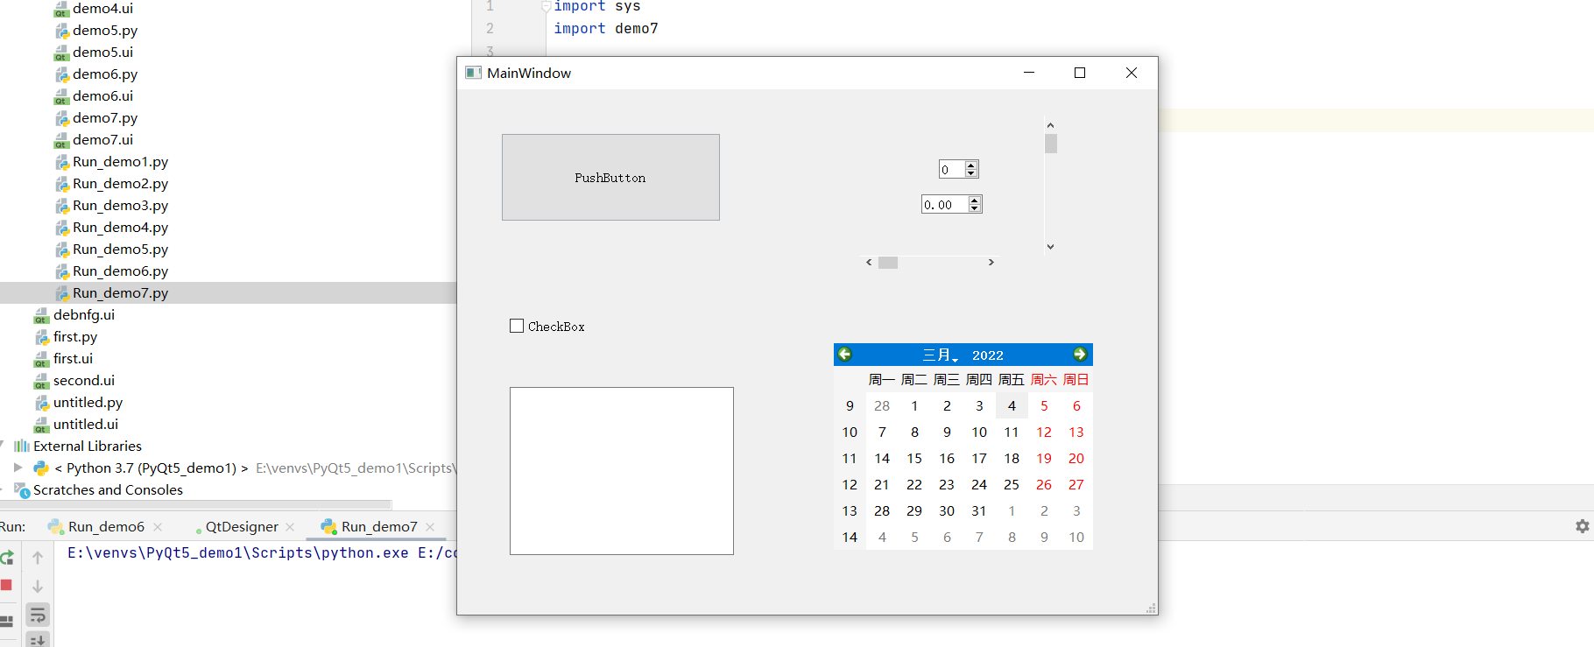Decrease the integer spin box value
Viewport: 1594px width, 647px height.
coord(971,173)
